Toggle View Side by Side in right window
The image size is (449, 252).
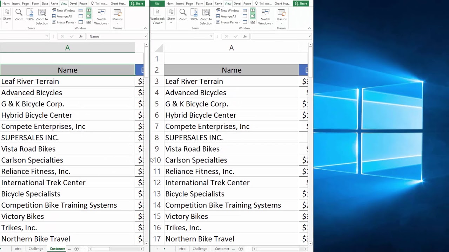coord(253,10)
